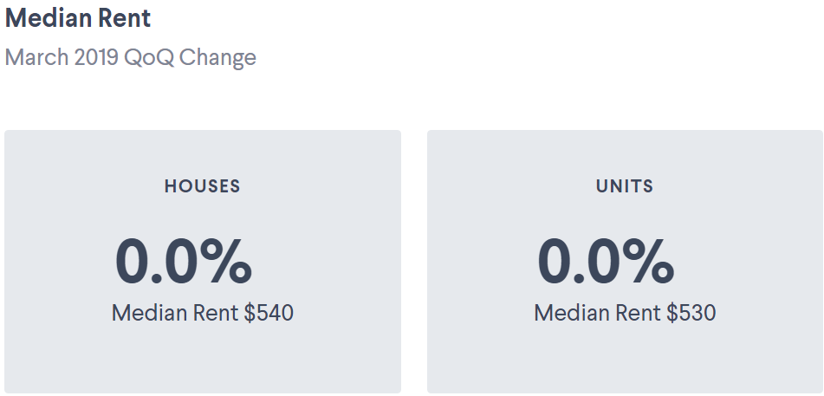
Task: Click the "Median Rent $530" text
Action: tap(625, 313)
